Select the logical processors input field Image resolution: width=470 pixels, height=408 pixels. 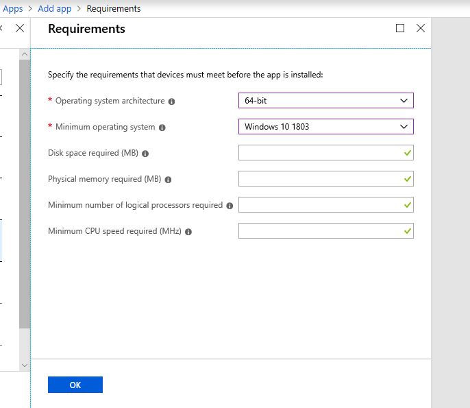click(321, 205)
